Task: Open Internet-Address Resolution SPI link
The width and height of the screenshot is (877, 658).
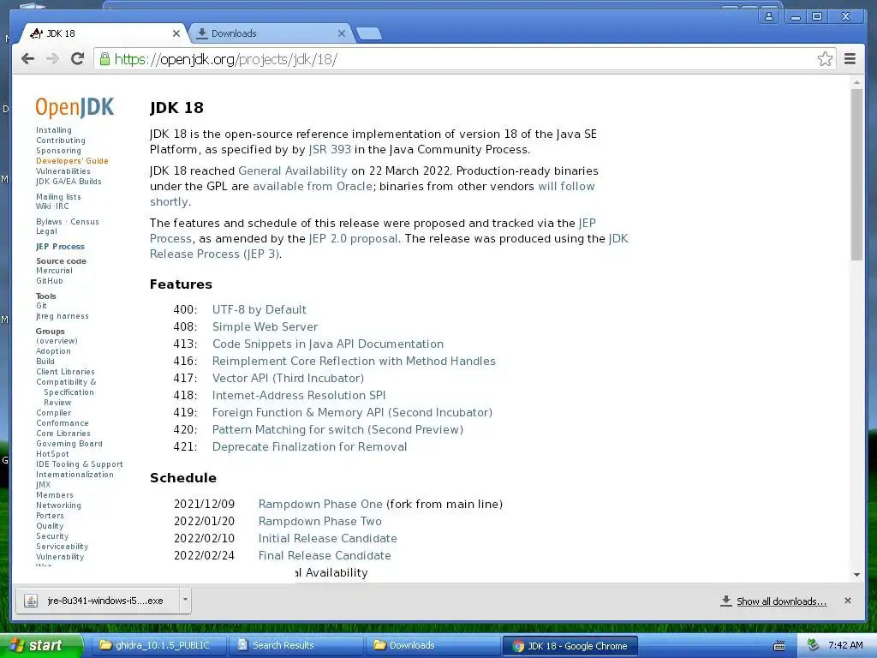Action: click(299, 395)
